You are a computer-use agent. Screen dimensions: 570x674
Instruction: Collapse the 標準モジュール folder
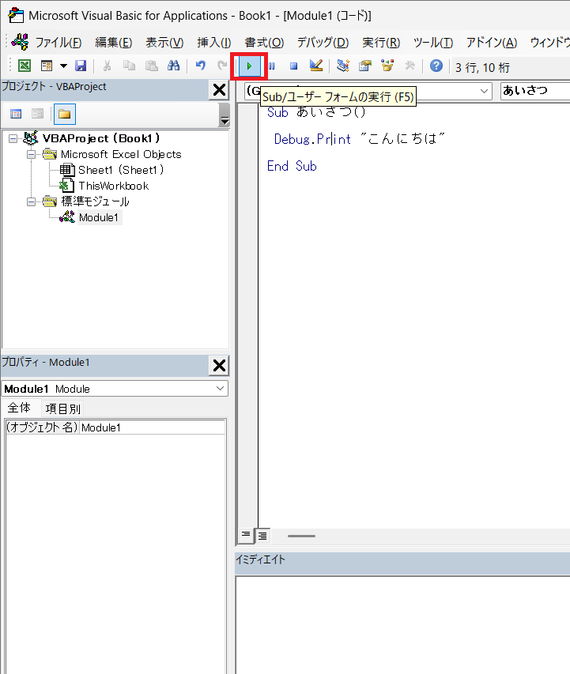tap(31, 201)
